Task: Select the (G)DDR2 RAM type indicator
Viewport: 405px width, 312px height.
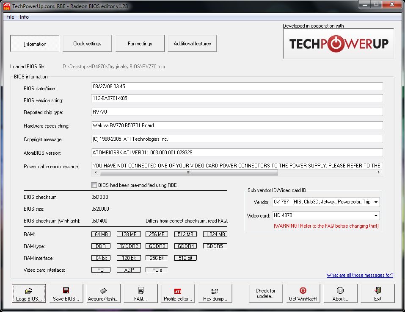Action: click(129, 246)
